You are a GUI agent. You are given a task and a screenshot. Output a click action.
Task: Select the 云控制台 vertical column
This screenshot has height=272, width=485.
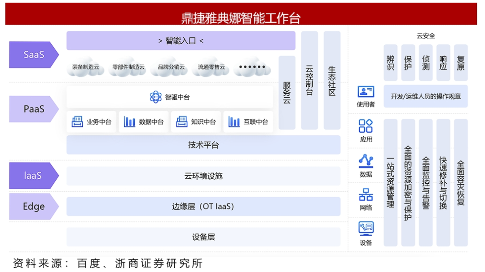(x=309, y=80)
